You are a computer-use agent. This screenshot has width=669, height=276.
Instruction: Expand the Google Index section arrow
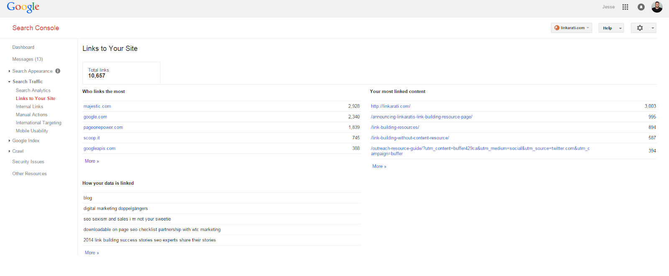[x=9, y=141]
